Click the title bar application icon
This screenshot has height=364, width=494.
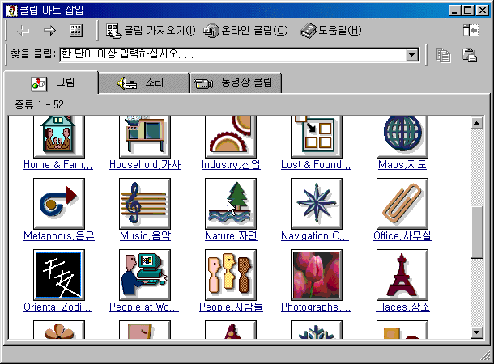pos(11,11)
